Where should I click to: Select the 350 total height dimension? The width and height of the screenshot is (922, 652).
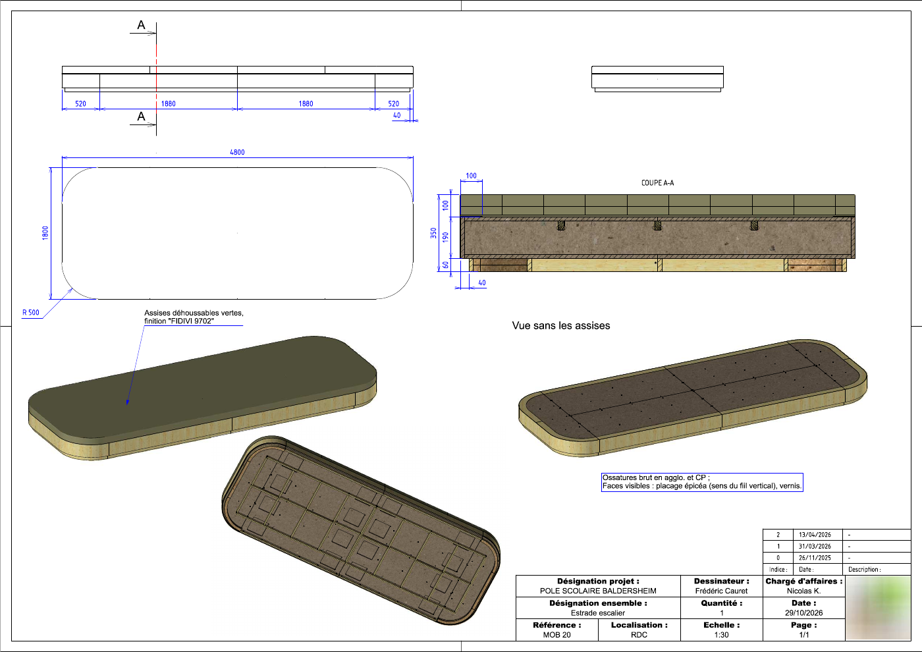[x=433, y=232]
